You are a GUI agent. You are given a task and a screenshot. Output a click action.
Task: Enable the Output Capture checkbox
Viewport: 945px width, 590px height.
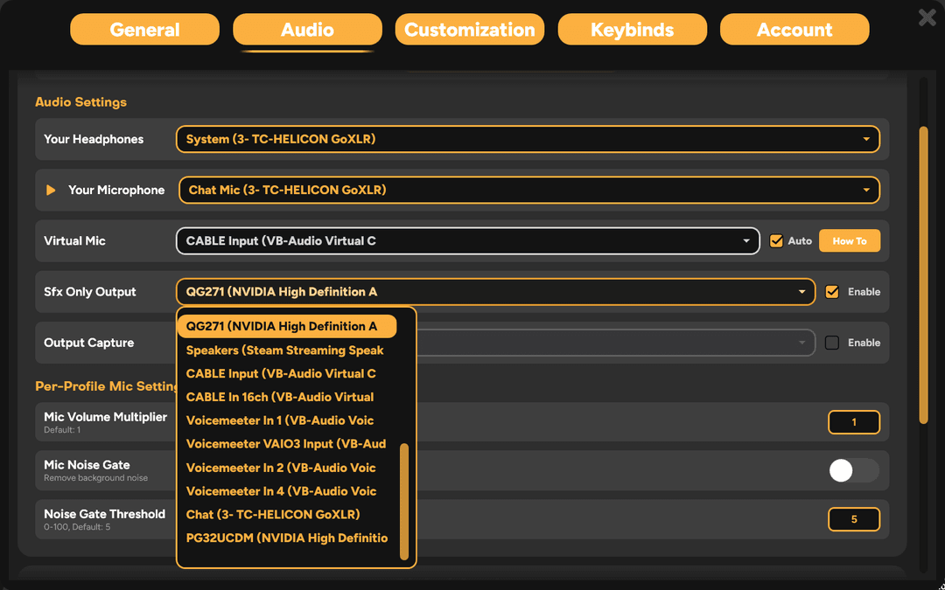(x=831, y=342)
